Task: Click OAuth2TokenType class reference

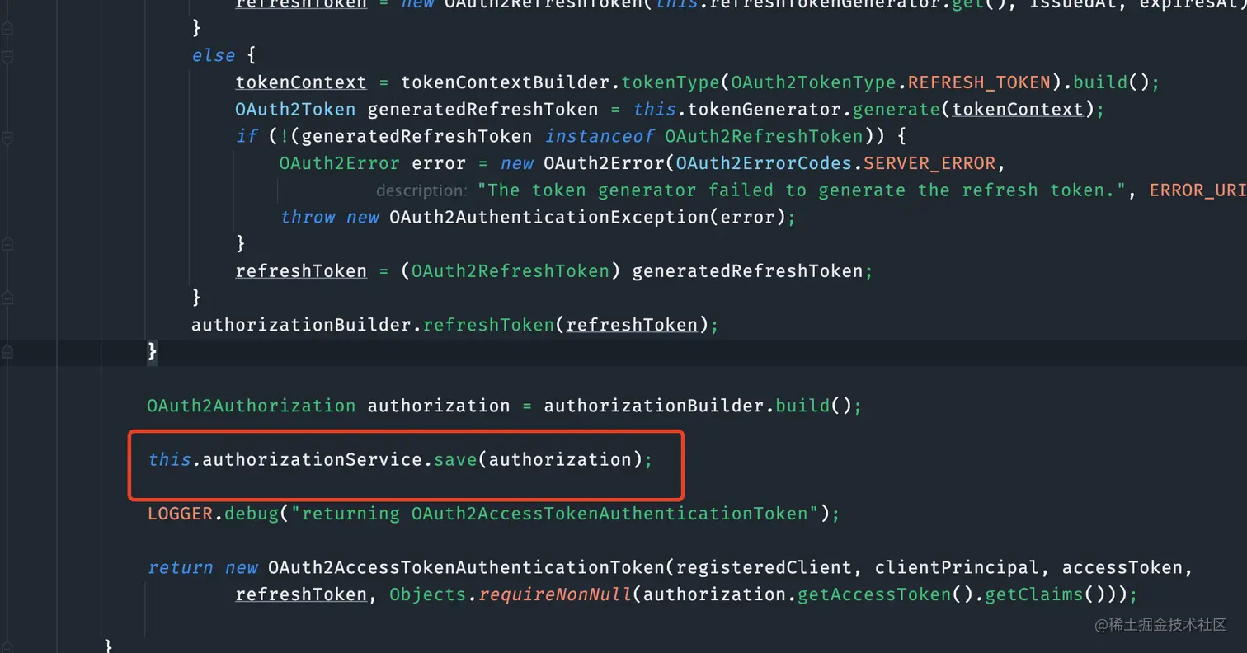Action: click(813, 82)
